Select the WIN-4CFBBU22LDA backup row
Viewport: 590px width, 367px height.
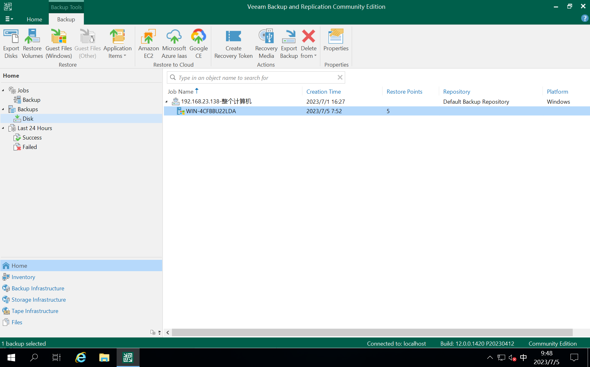[377, 111]
